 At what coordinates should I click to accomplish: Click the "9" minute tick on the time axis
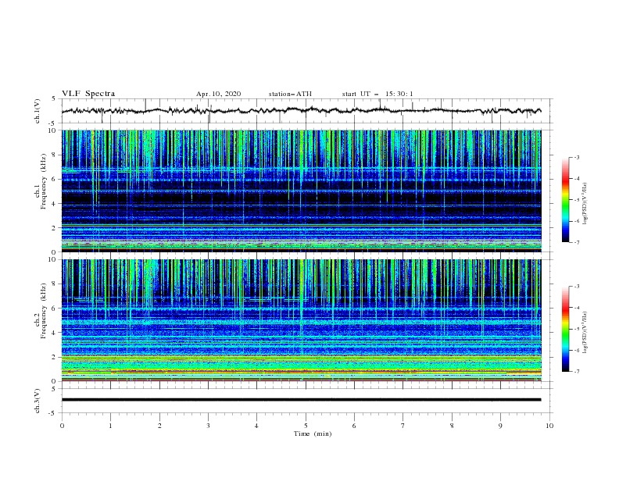point(500,426)
